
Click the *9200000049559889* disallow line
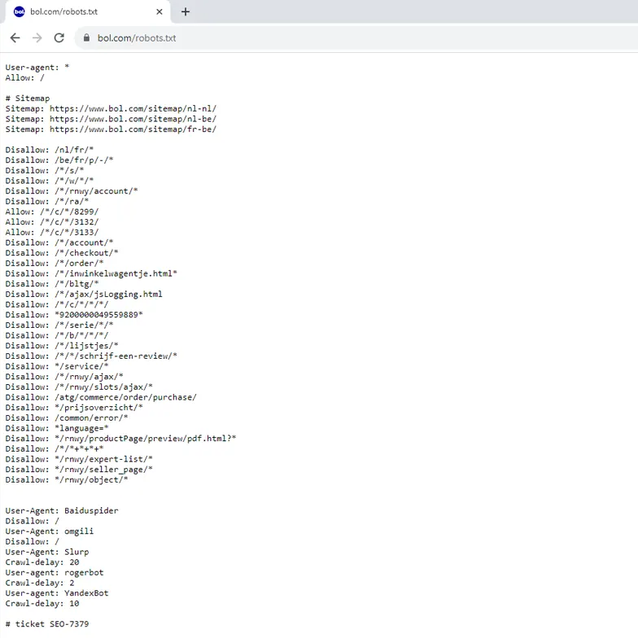pyautogui.click(x=74, y=314)
